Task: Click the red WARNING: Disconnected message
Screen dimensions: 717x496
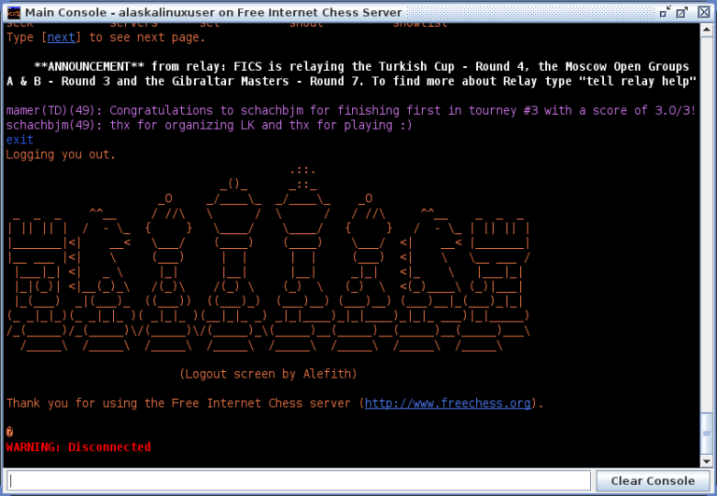Action: pyautogui.click(x=78, y=448)
